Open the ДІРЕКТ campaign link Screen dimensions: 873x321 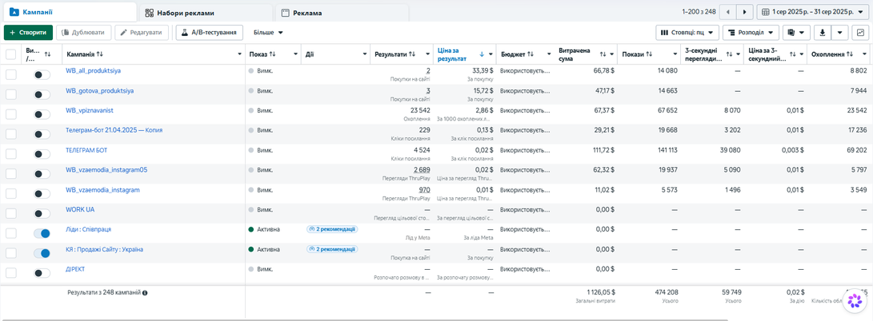pos(75,269)
